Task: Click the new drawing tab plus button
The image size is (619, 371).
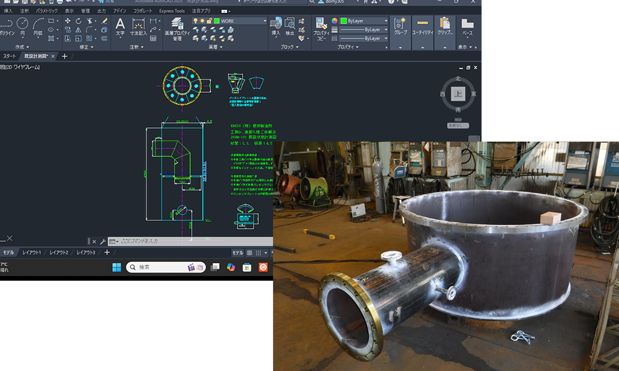Action: (64, 56)
